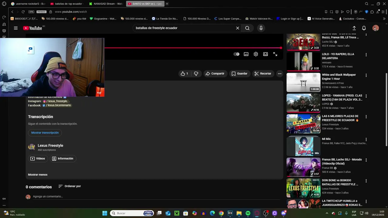Go to the YouTube home logo
The image size is (388, 218).
click(x=32, y=28)
